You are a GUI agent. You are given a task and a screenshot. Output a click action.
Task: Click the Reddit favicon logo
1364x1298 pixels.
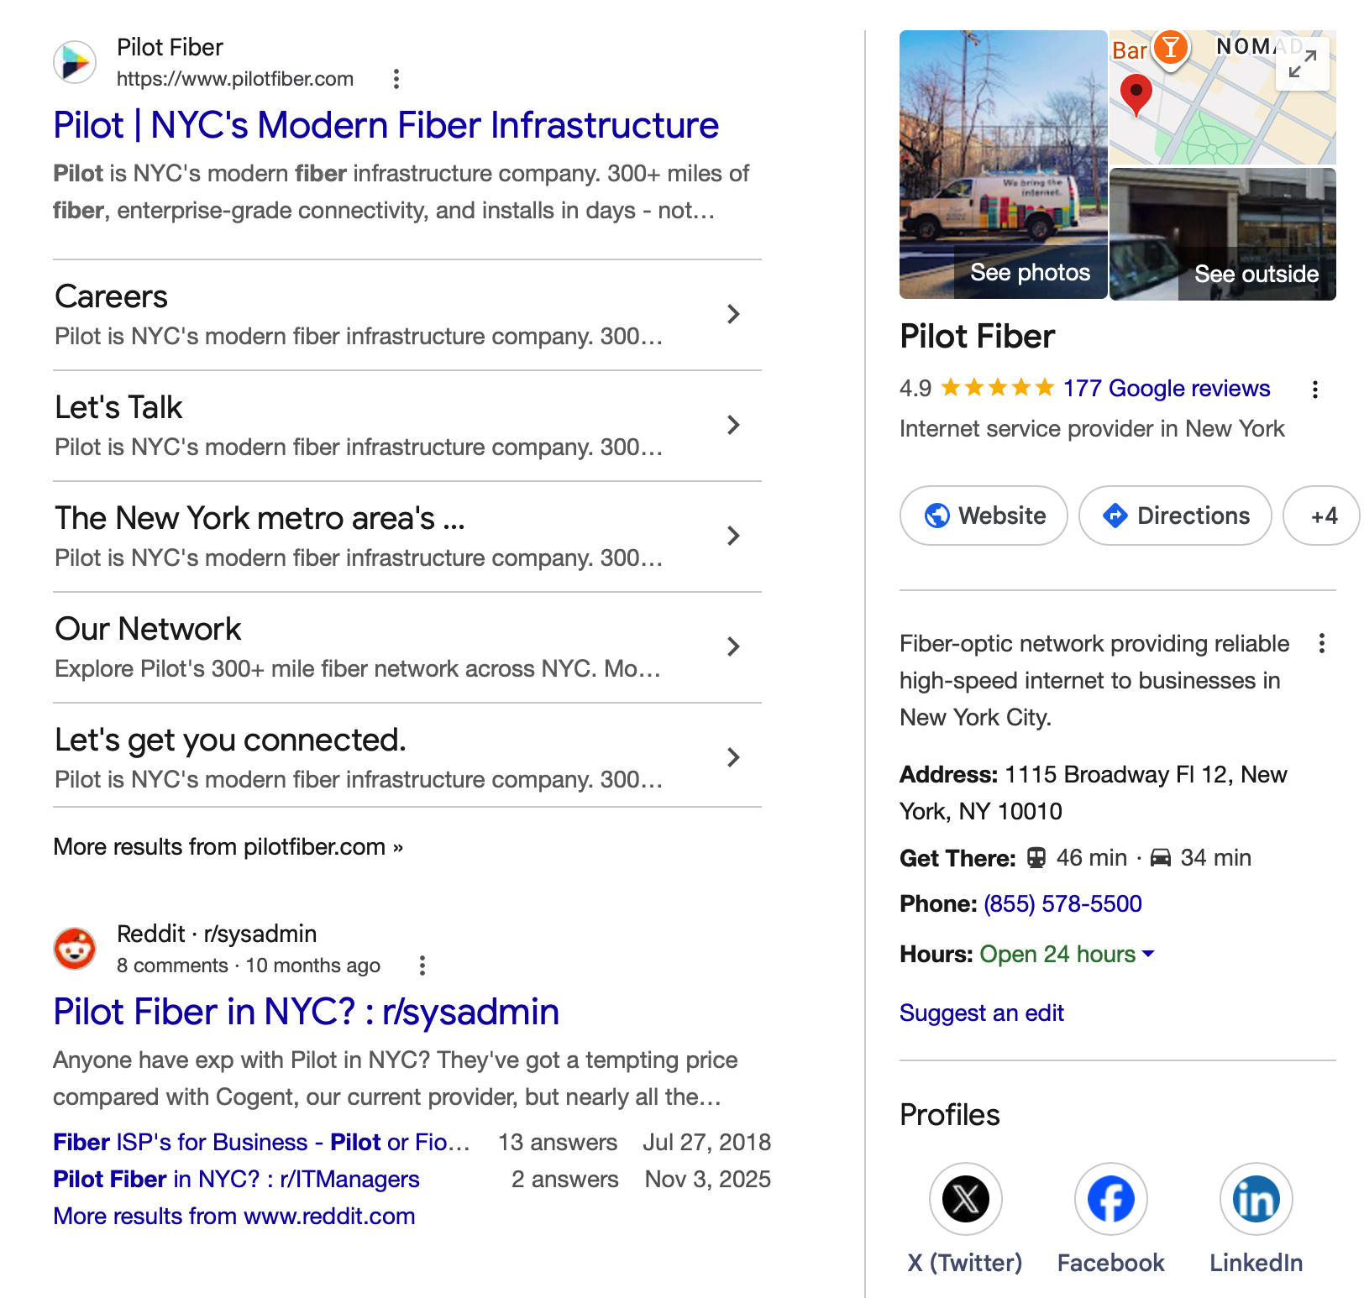(75, 949)
